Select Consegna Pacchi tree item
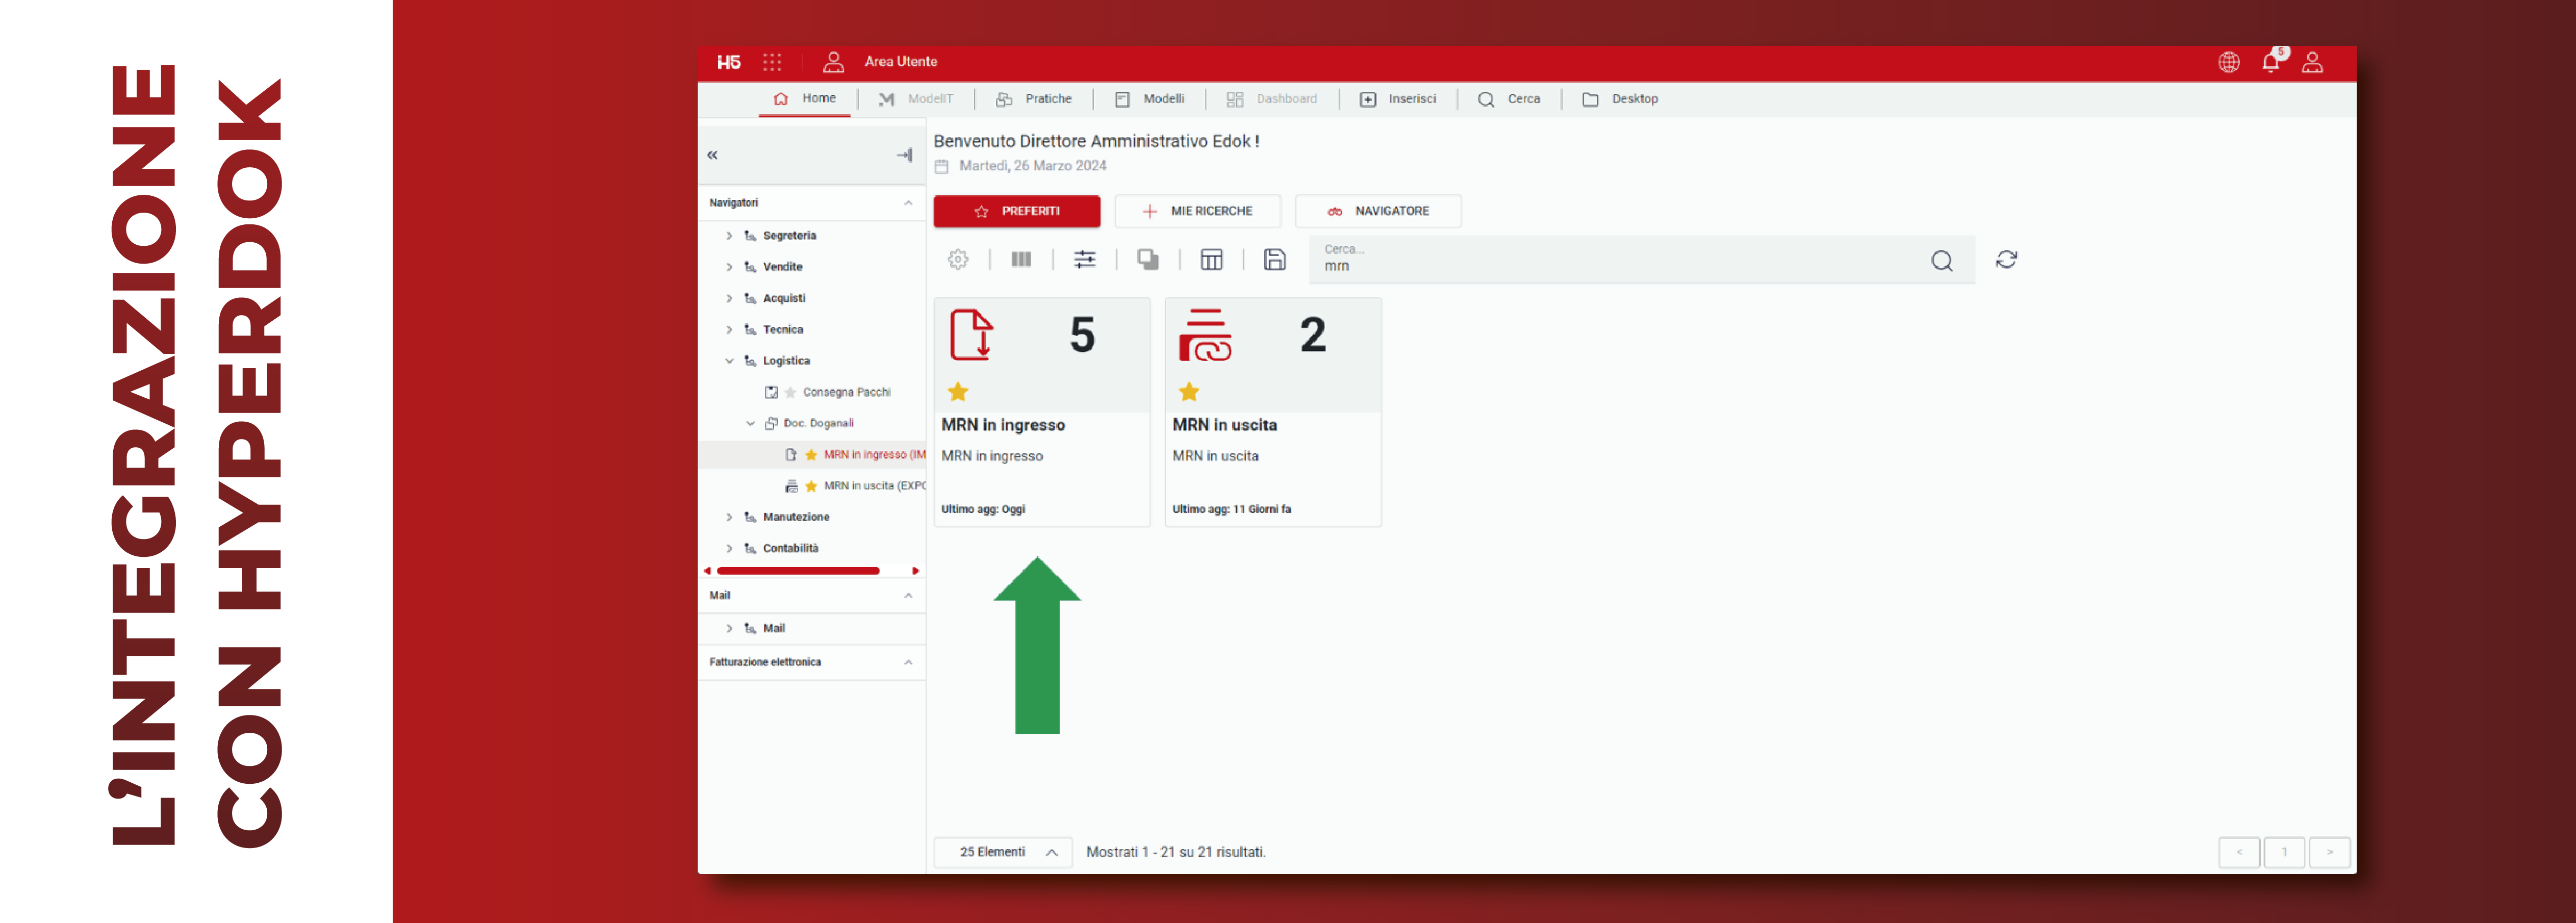Screen dimensions: 2576x923 tap(846, 392)
